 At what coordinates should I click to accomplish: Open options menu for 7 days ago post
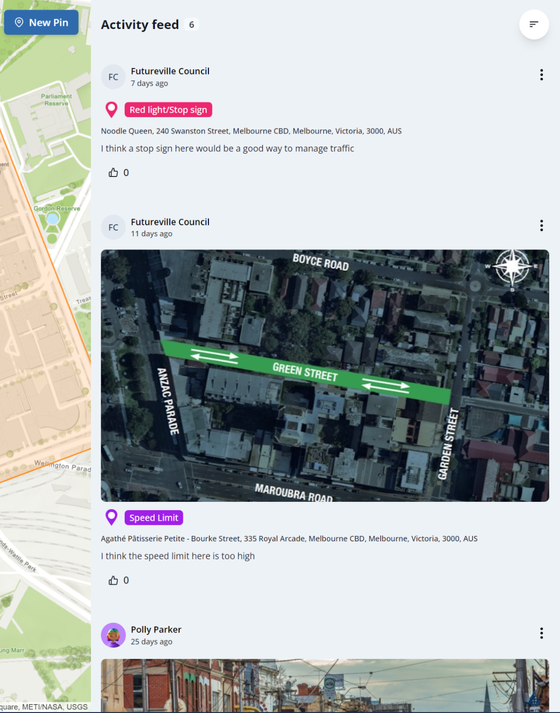point(541,75)
